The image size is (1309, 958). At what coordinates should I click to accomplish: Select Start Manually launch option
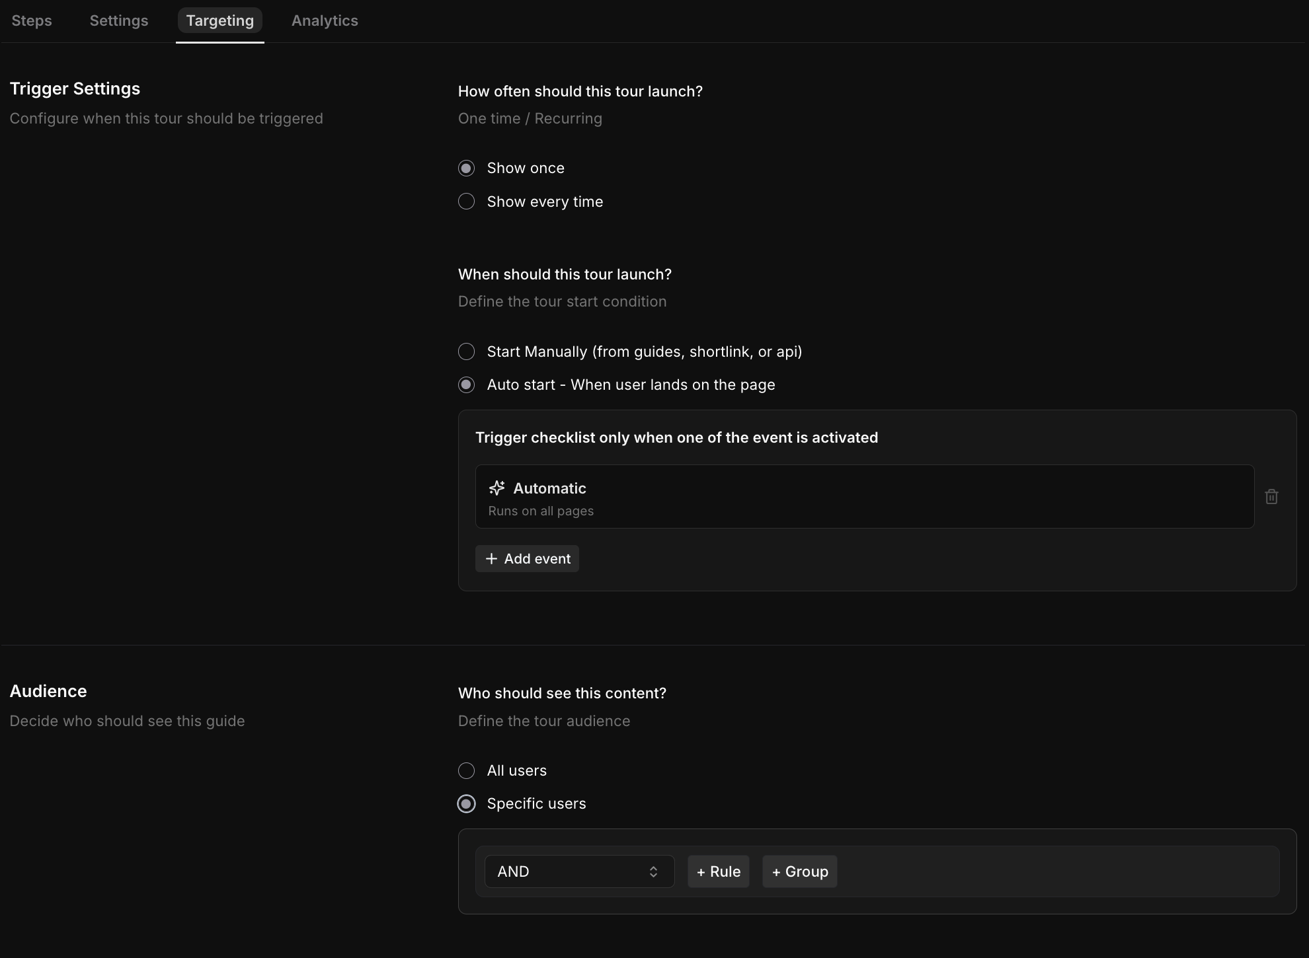click(x=467, y=351)
